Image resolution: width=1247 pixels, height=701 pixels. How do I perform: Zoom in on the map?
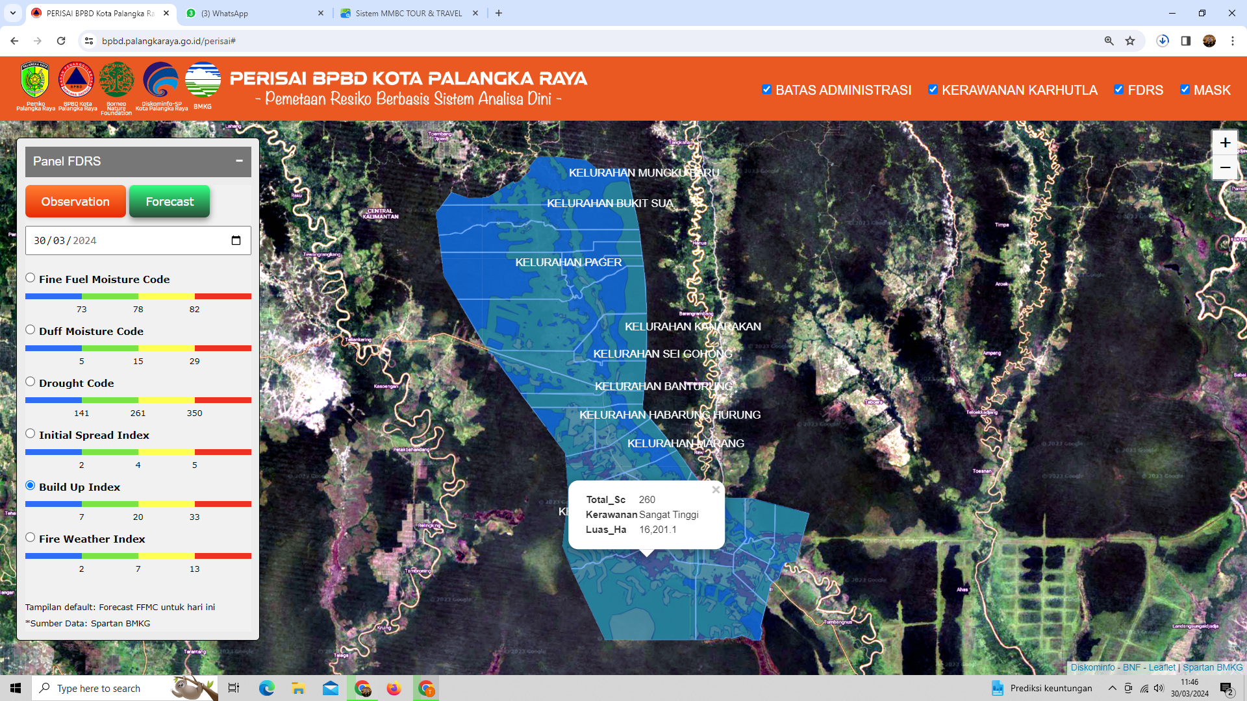pos(1225,143)
